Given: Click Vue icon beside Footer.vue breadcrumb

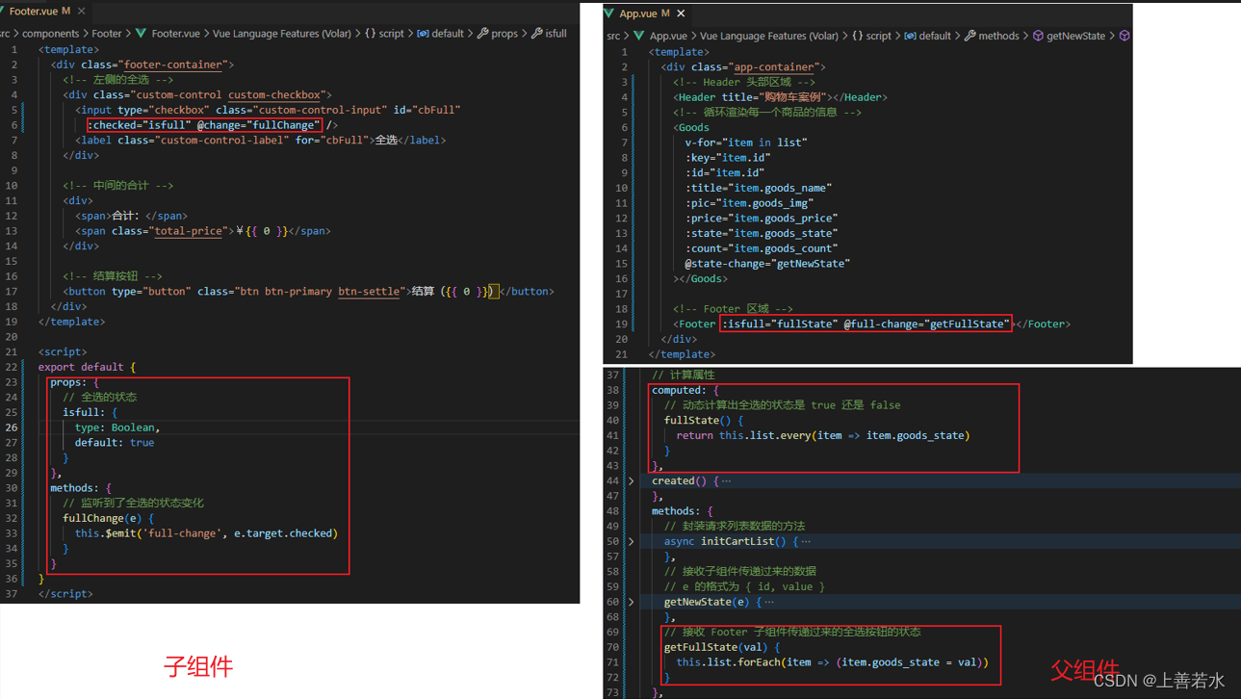Looking at the screenshot, I should point(142,33).
